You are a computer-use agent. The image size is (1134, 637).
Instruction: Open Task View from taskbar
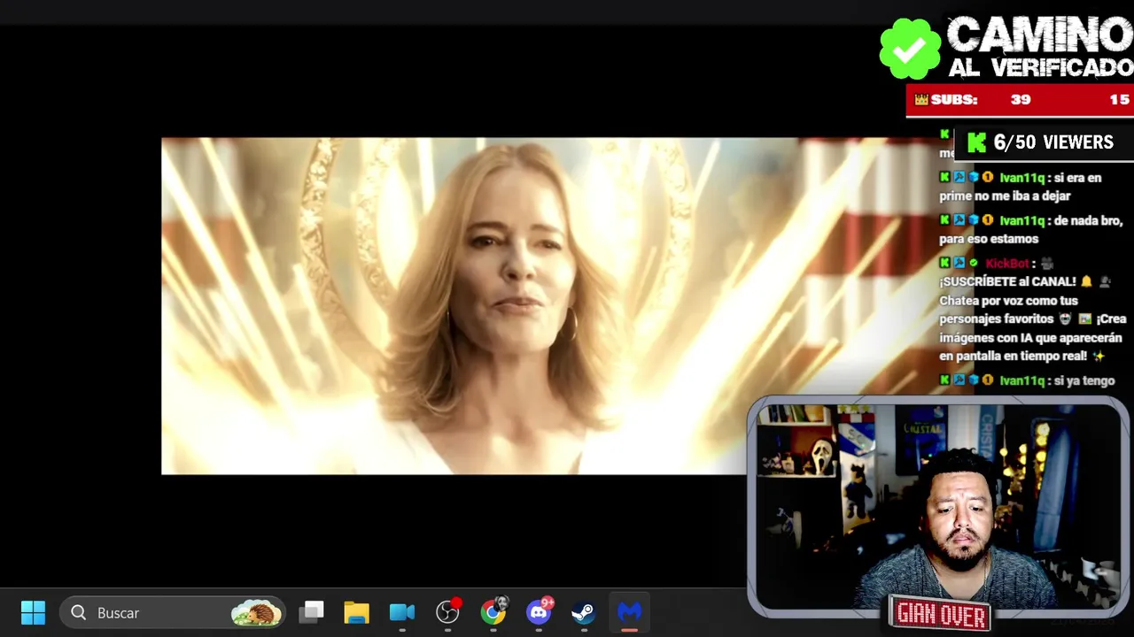point(311,612)
